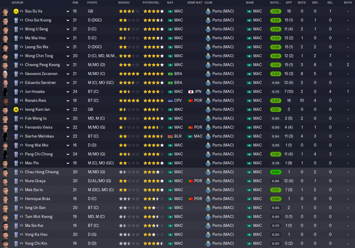The image size is (355, 248).
Task: Sort the list by the ÂGE column header
Action: coord(75,2)
